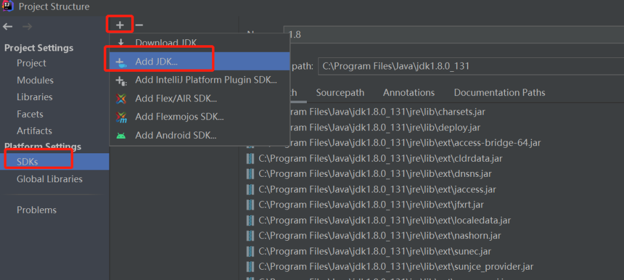Select the sunec.jar path text
The image size is (624, 280).
coord(375,252)
